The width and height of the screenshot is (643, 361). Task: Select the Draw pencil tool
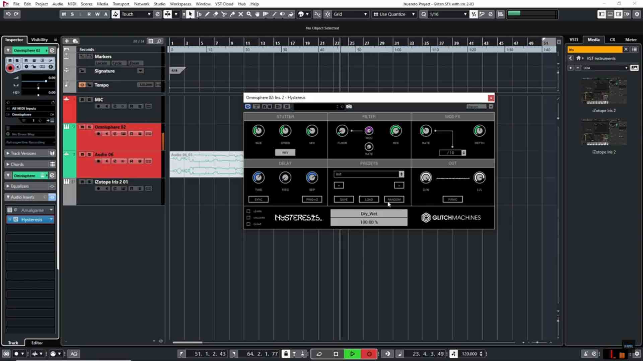(x=207, y=14)
